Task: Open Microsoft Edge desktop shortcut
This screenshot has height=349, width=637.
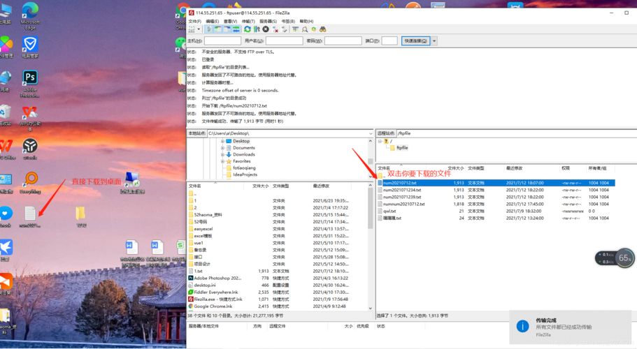Action: point(30,16)
